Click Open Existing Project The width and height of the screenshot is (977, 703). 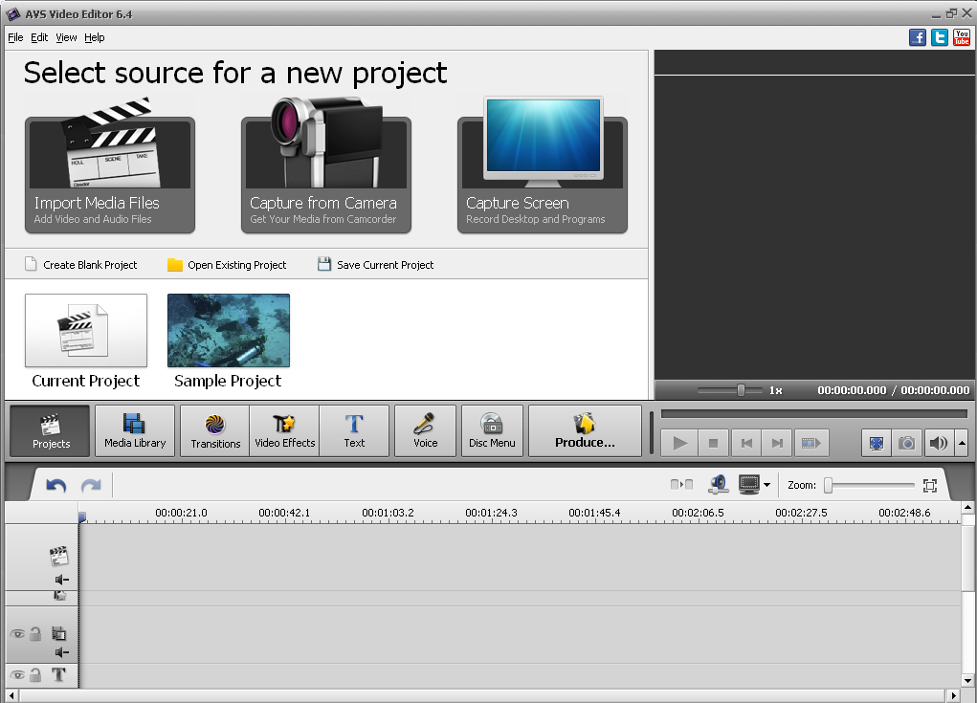[227, 265]
